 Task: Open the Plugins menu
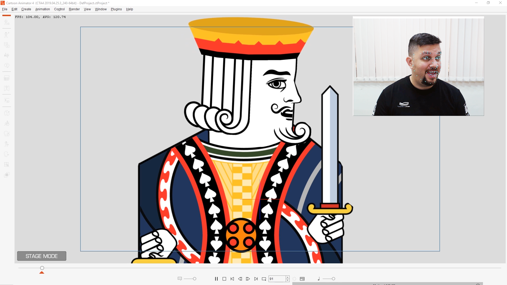[116, 9]
